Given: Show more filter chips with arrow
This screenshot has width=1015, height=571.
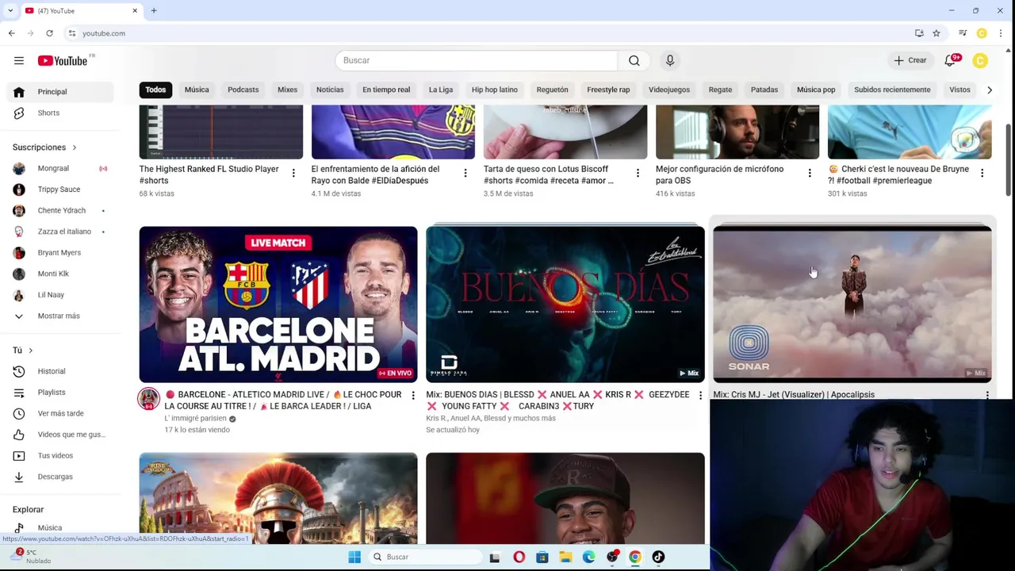Looking at the screenshot, I should tap(990, 90).
